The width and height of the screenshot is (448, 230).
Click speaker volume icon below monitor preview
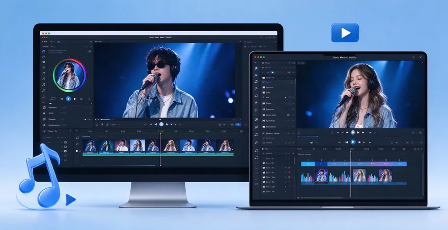click(224, 125)
